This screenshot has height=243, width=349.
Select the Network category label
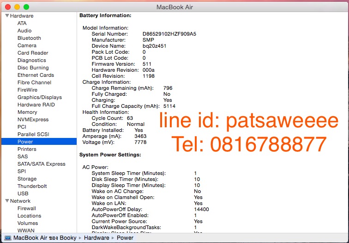point(20,201)
